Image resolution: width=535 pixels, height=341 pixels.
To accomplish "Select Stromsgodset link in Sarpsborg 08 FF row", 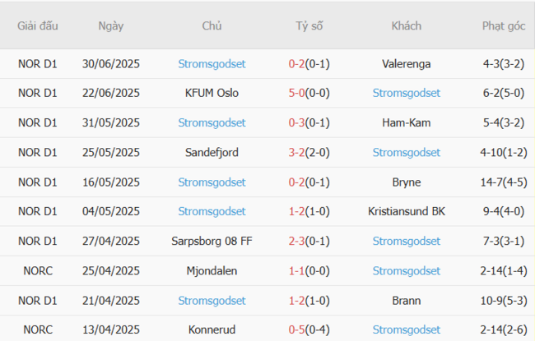I will coord(406,241).
